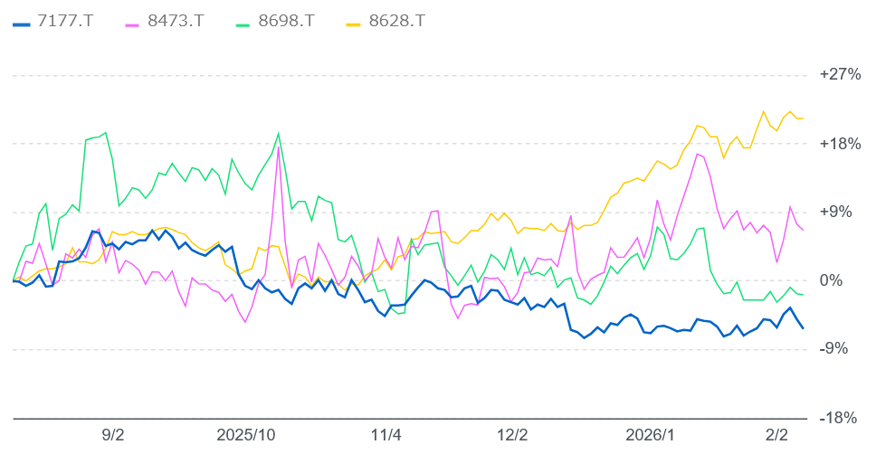Viewport: 895px width, 454px height.
Task: Select the +18% gridline label
Action: coord(841,144)
